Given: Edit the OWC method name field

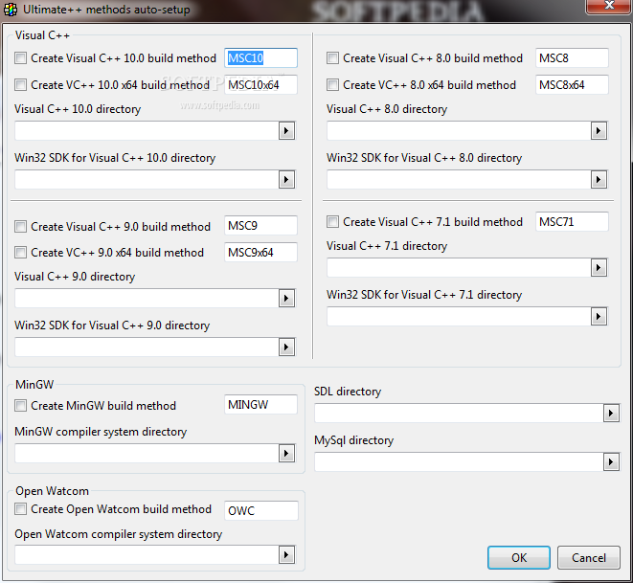Looking at the screenshot, I should (x=261, y=511).
